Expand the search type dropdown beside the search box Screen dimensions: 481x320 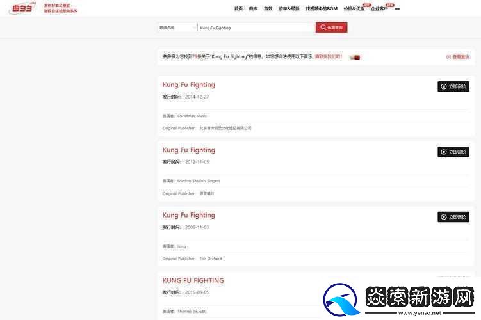[x=177, y=28]
